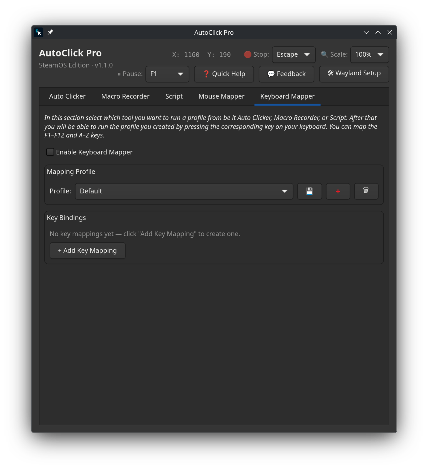Click the Feedback button
Image resolution: width=428 pixels, height=470 pixels.
286,74
